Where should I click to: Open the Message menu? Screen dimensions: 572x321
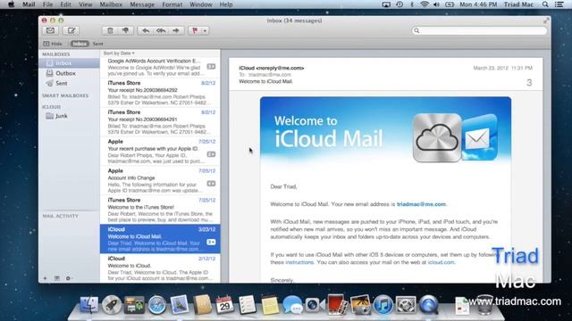pos(142,4)
